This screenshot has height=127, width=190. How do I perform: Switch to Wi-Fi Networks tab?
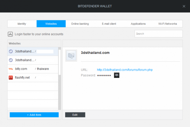point(167,24)
